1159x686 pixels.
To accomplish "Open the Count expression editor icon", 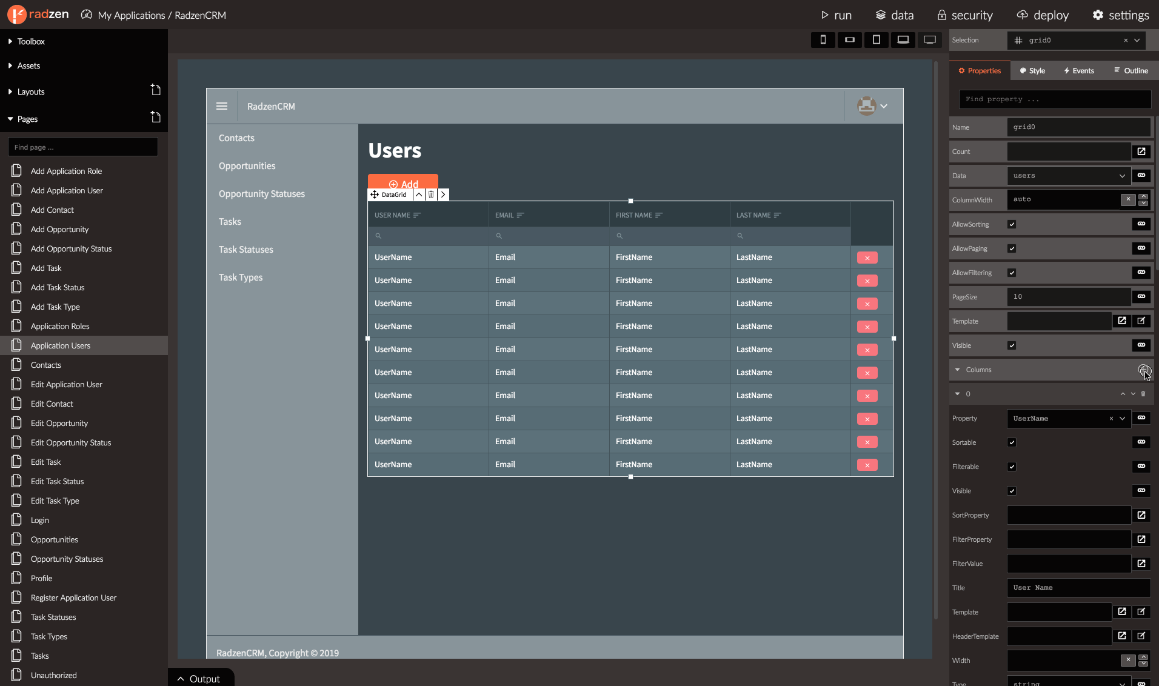I will click(x=1141, y=152).
